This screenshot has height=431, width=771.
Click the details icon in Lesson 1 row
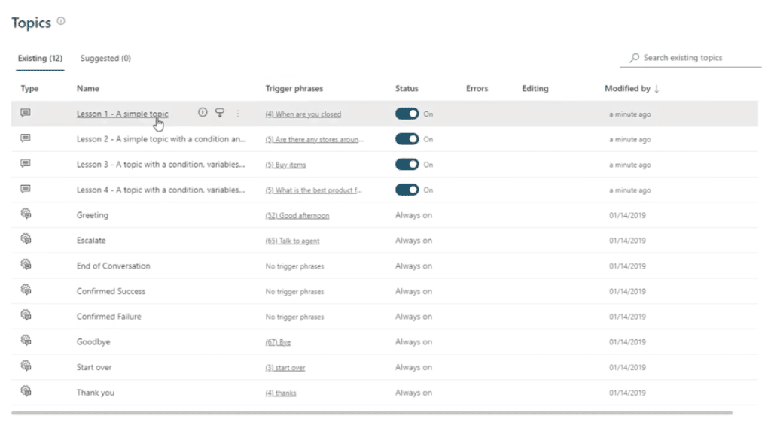pyautogui.click(x=203, y=113)
